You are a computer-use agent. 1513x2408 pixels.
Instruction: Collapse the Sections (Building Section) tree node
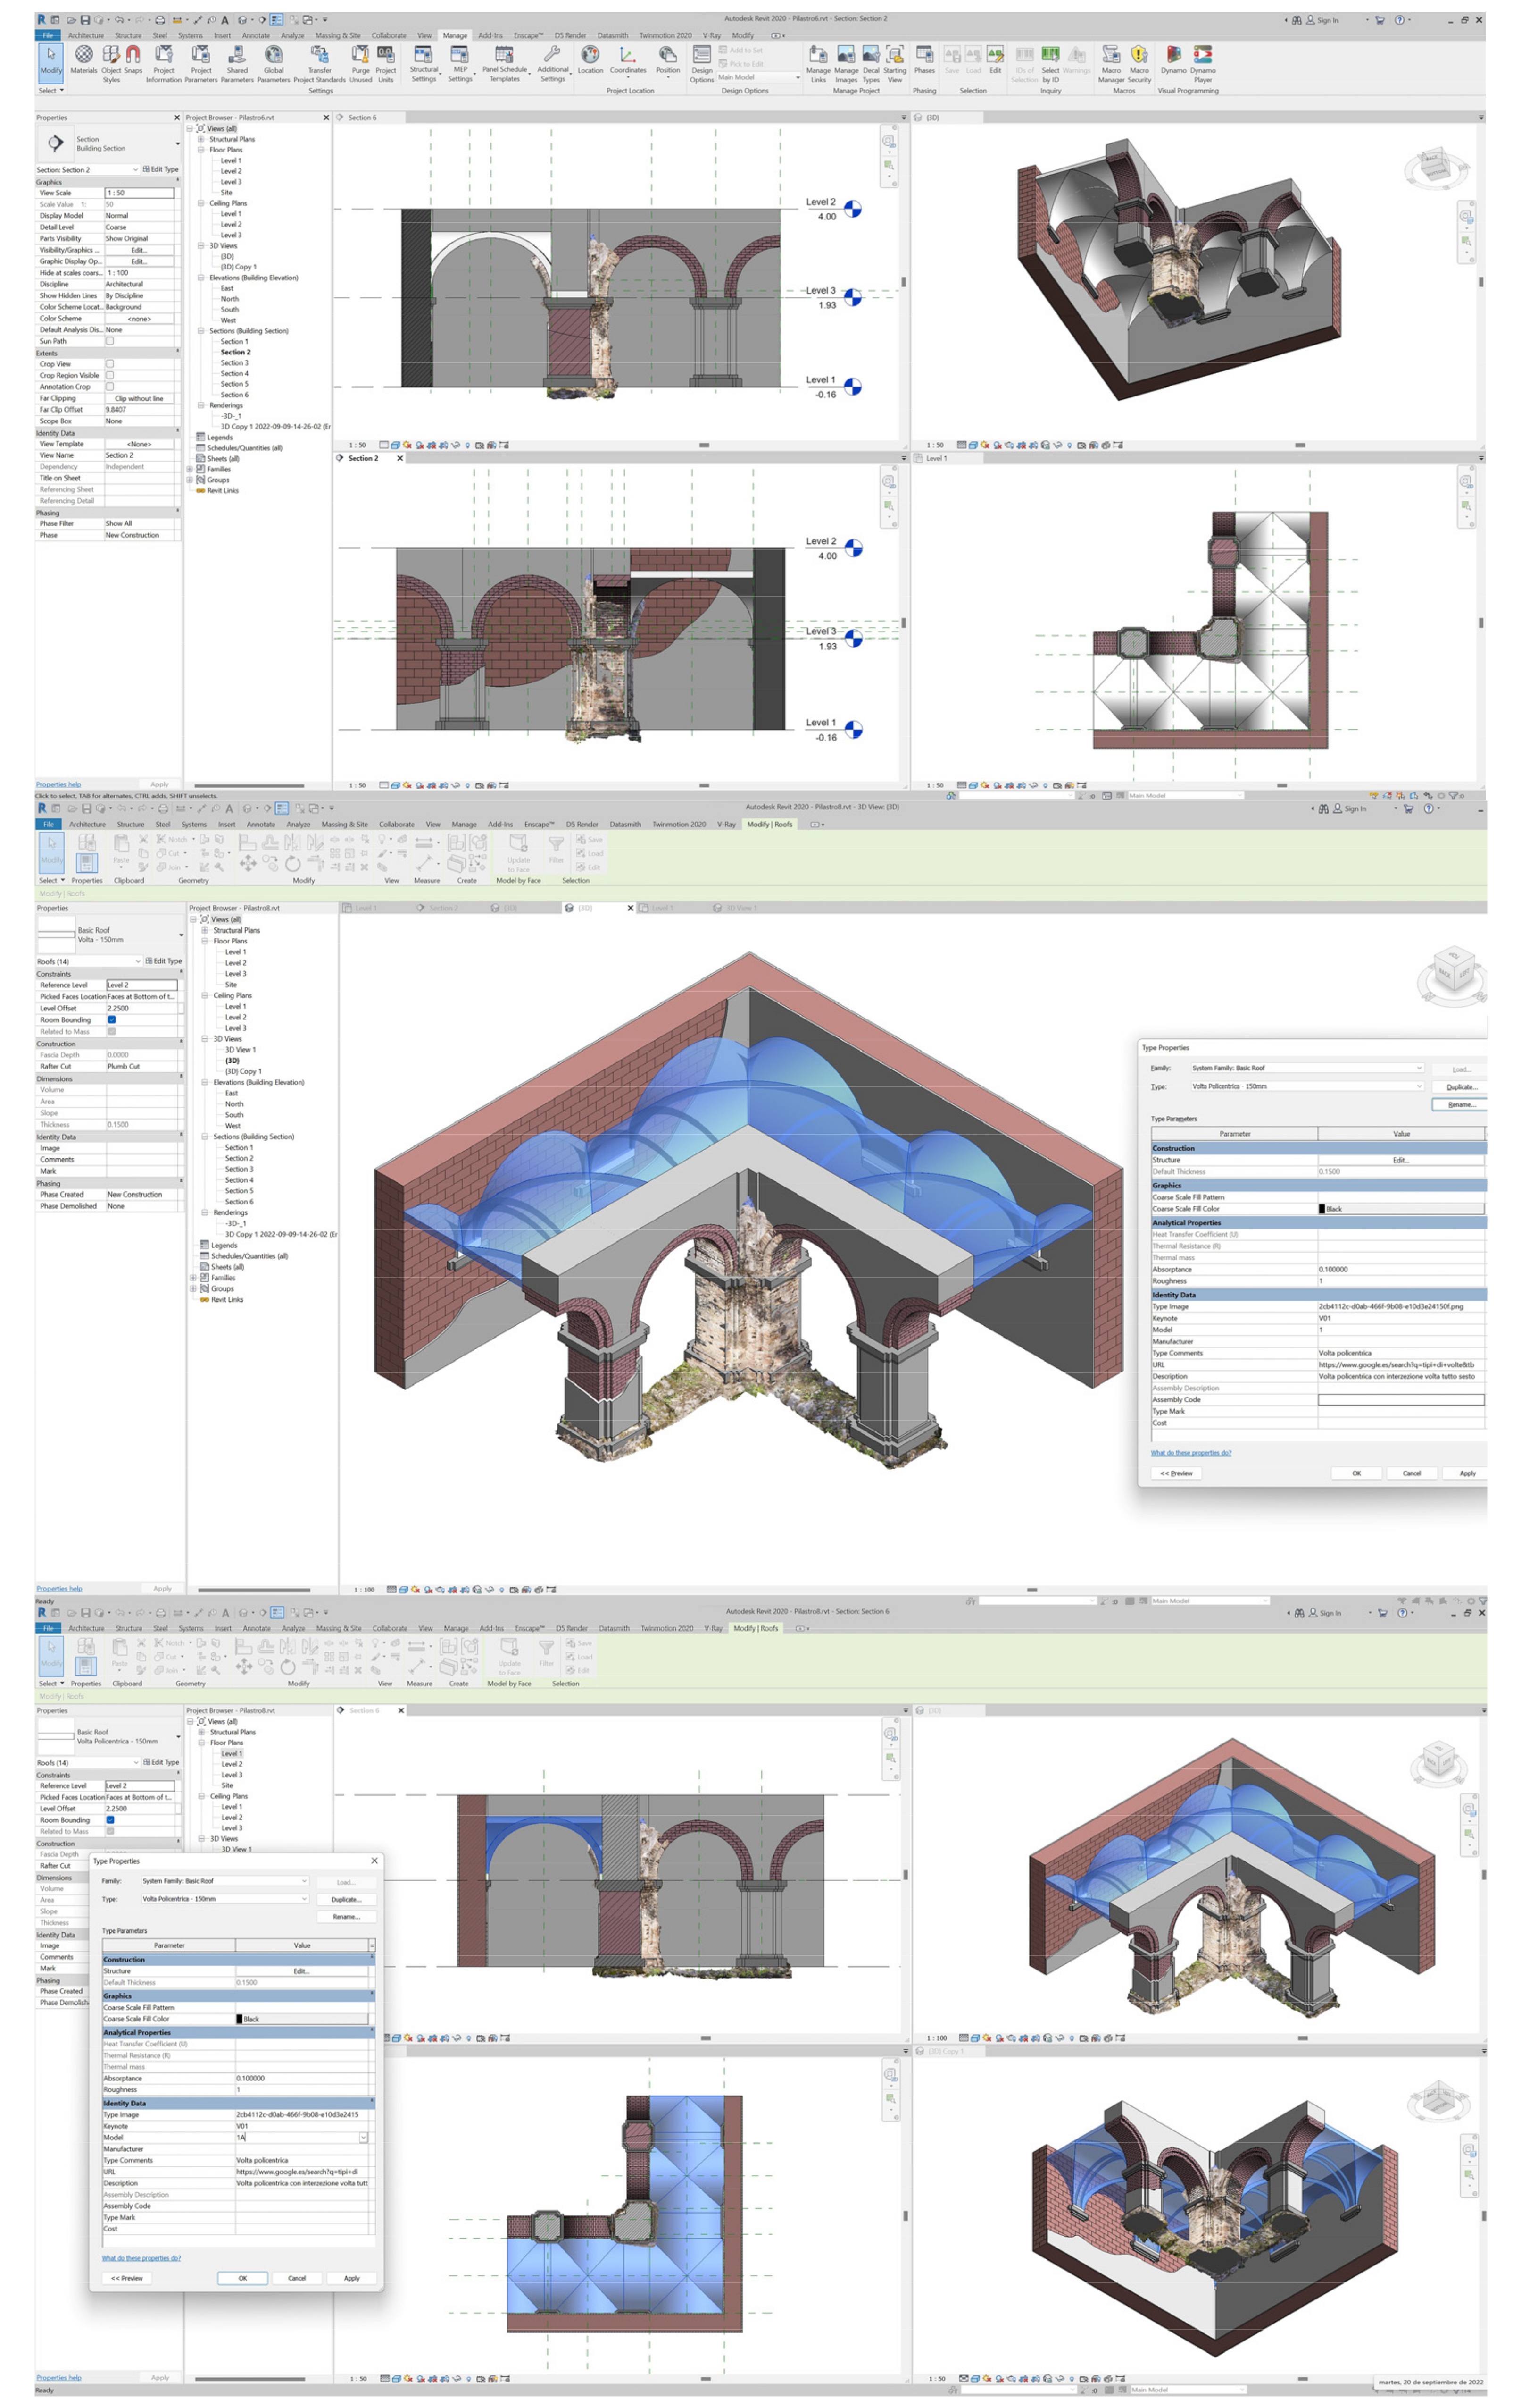pos(201,331)
